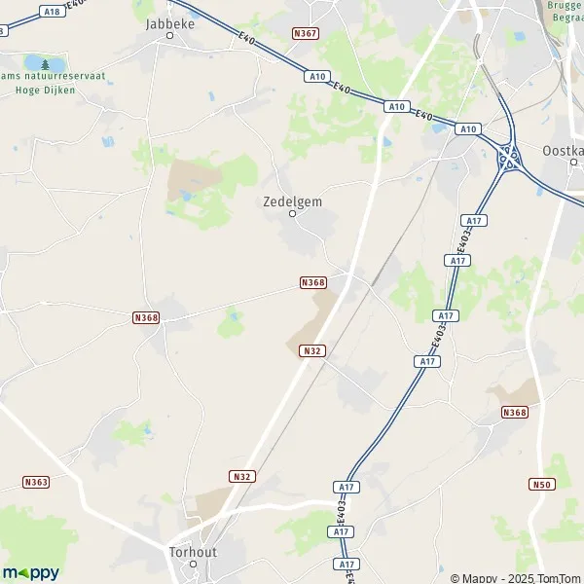The height and width of the screenshot is (584, 584).
Task: Click the N367 road shield
Action: click(x=306, y=33)
